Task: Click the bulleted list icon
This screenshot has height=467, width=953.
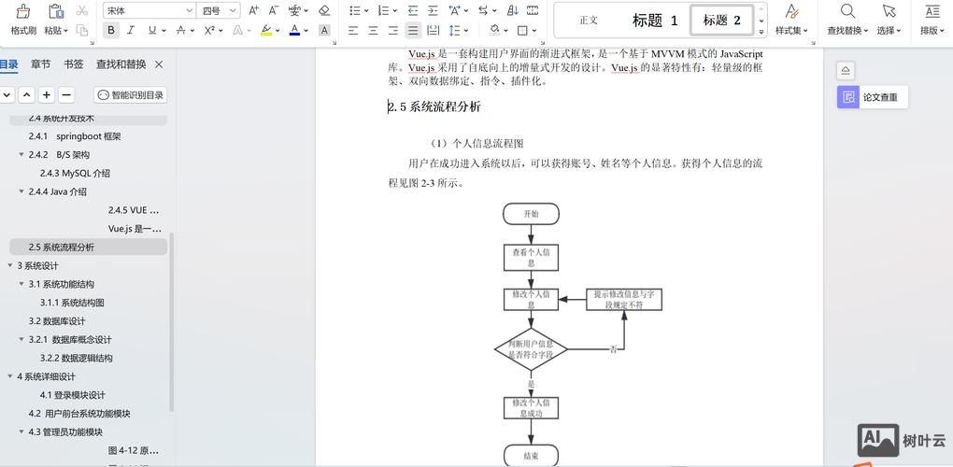Action: pos(355,10)
